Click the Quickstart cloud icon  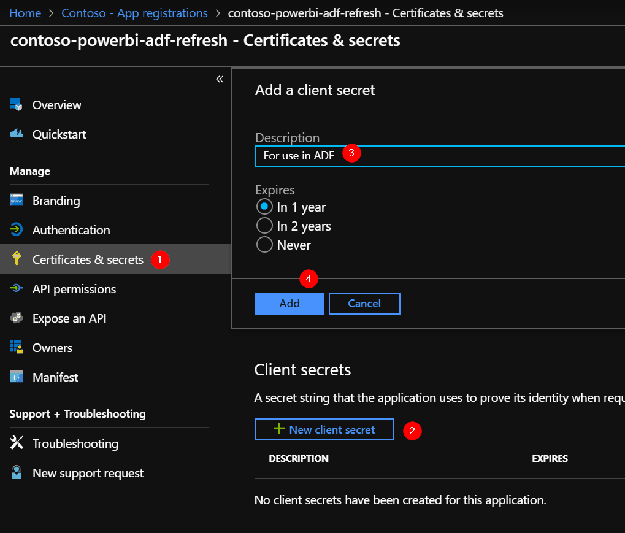click(17, 134)
